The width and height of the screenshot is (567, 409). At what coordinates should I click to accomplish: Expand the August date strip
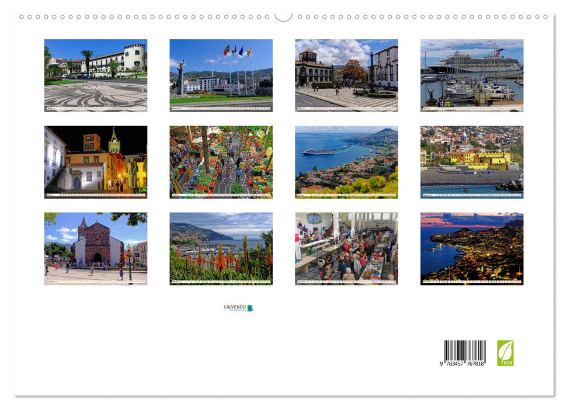[471, 195]
